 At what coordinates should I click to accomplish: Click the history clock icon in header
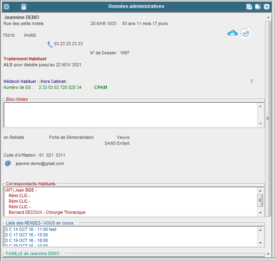[6, 6]
